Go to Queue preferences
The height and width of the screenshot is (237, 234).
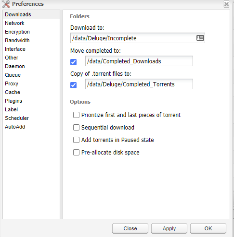(31, 75)
